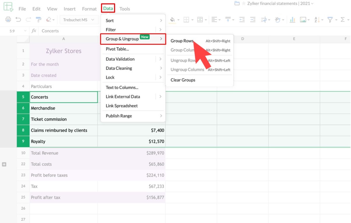351x223 pixels.
Task: Select the paint format roller tool
Action: click(x=38, y=20)
